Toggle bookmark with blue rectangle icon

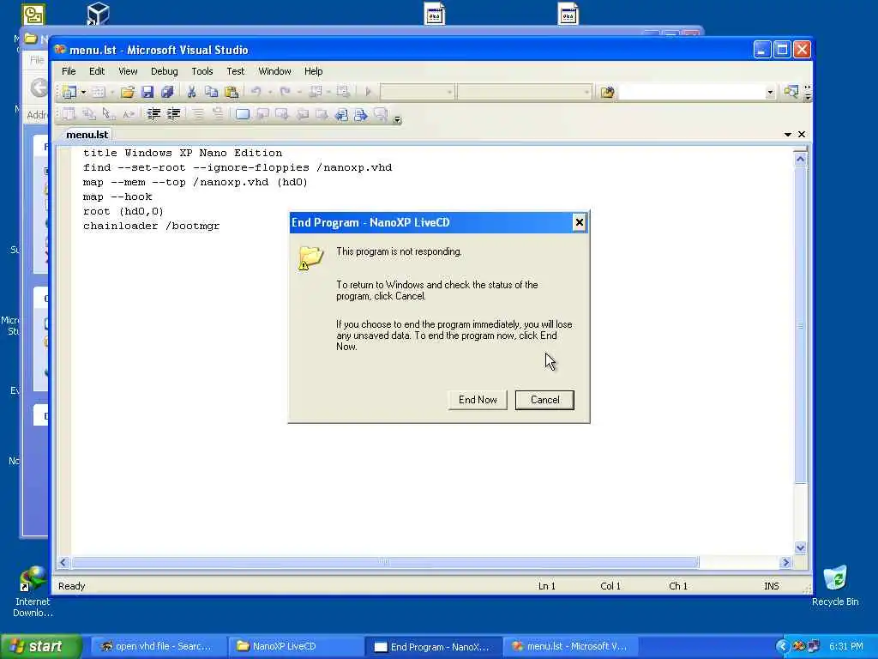(243, 114)
